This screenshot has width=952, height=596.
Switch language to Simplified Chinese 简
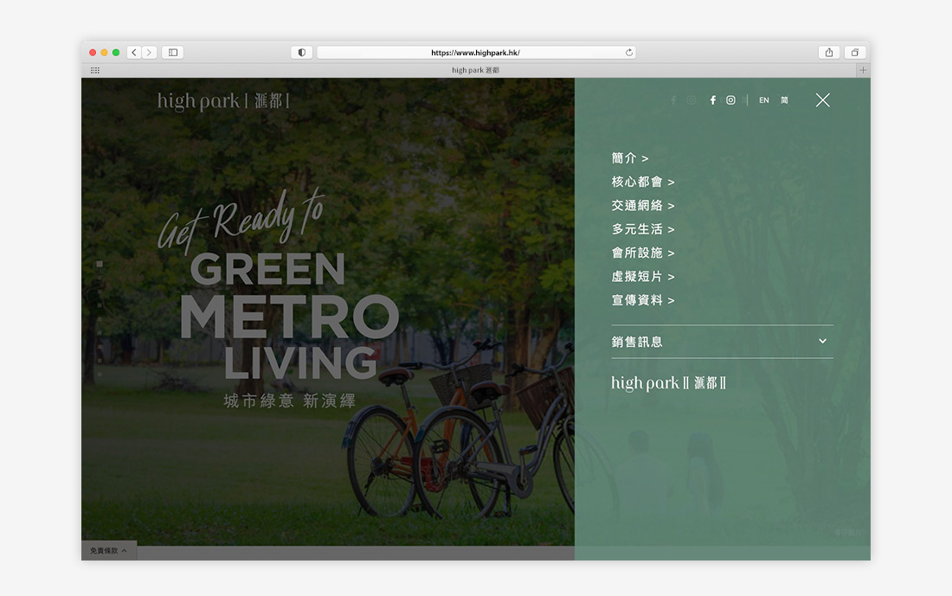[x=784, y=100]
